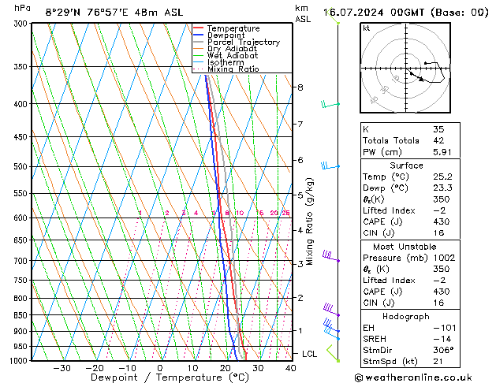Click the 850 hPa pressure label

[x=22, y=315]
